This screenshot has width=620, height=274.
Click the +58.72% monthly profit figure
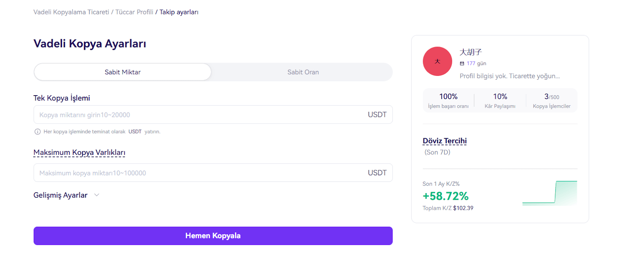click(445, 196)
